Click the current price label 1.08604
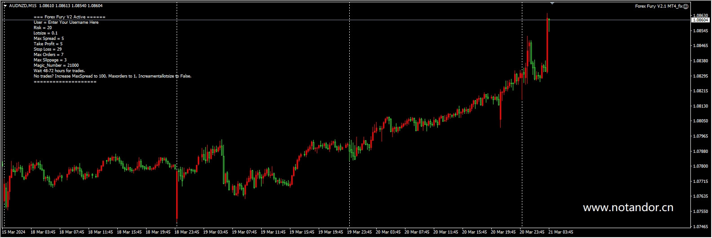The width and height of the screenshot is (712, 238). pos(700,20)
